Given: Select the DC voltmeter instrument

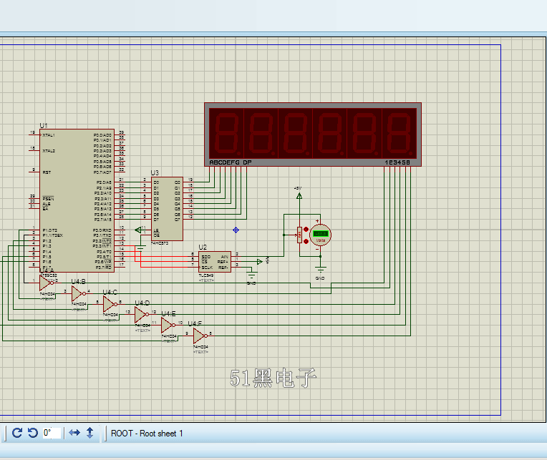Looking at the screenshot, I should click(x=320, y=234).
